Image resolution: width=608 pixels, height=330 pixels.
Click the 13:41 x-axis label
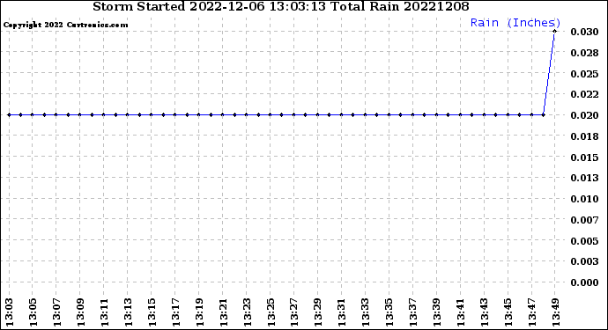(x=460, y=312)
